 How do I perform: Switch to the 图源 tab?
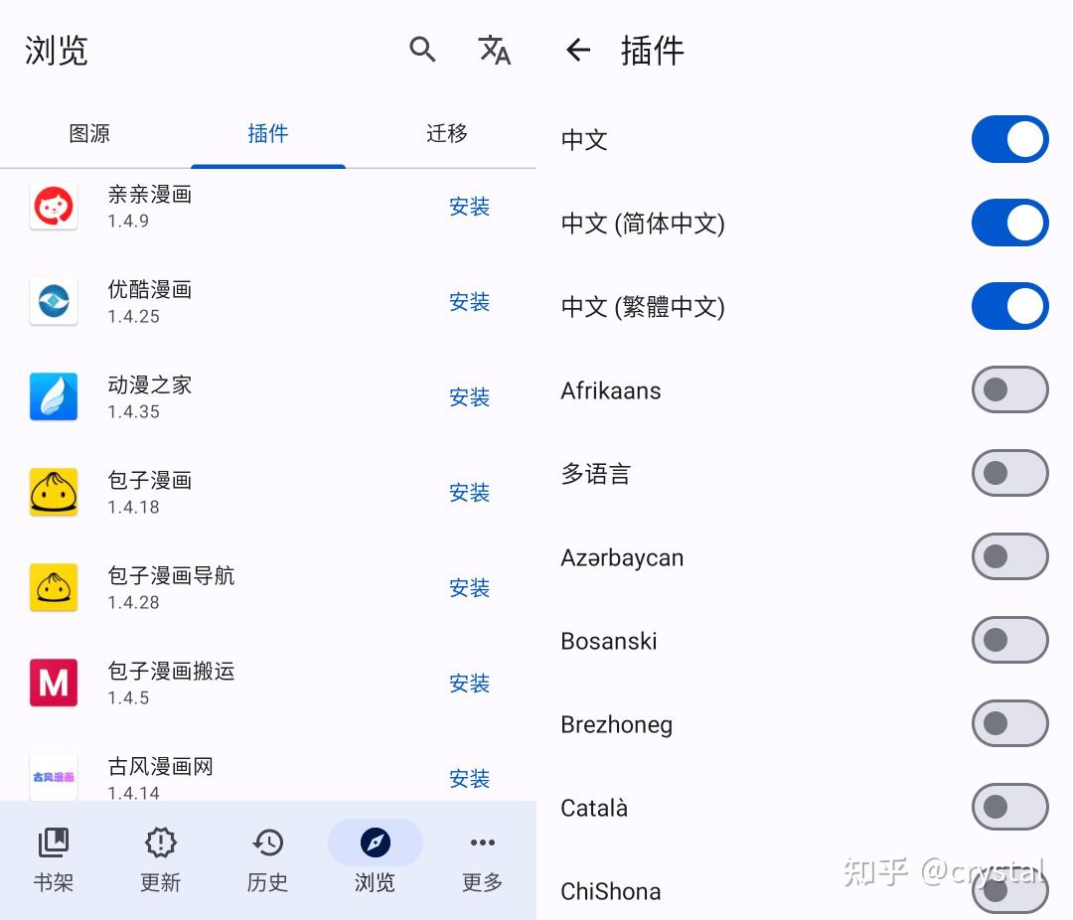[89, 133]
